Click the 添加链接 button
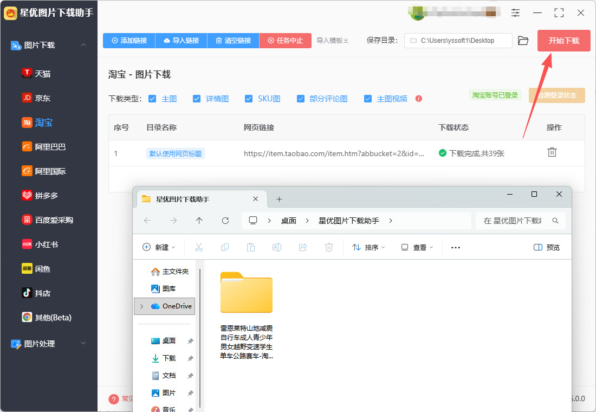Screen dimensions: 596x412 coord(129,41)
